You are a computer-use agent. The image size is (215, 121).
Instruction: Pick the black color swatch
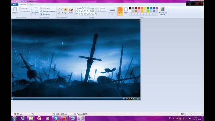[130, 8]
